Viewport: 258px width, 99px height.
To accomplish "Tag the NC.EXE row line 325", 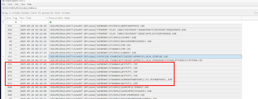I will pos(16,57).
